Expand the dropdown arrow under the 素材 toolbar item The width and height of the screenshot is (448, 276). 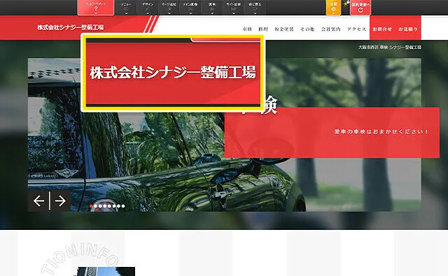212,13
